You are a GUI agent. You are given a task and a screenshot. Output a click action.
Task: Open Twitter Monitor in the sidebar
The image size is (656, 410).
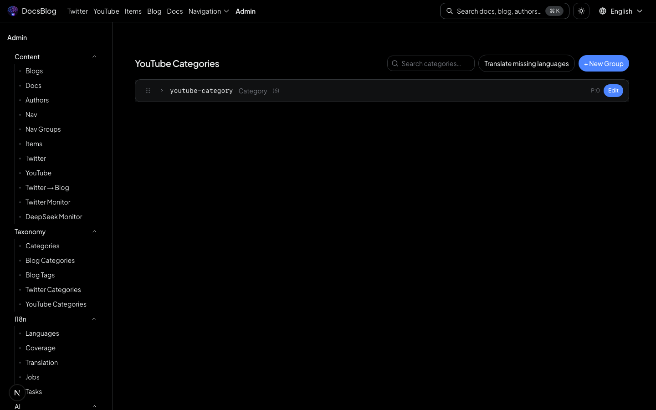coord(48,202)
